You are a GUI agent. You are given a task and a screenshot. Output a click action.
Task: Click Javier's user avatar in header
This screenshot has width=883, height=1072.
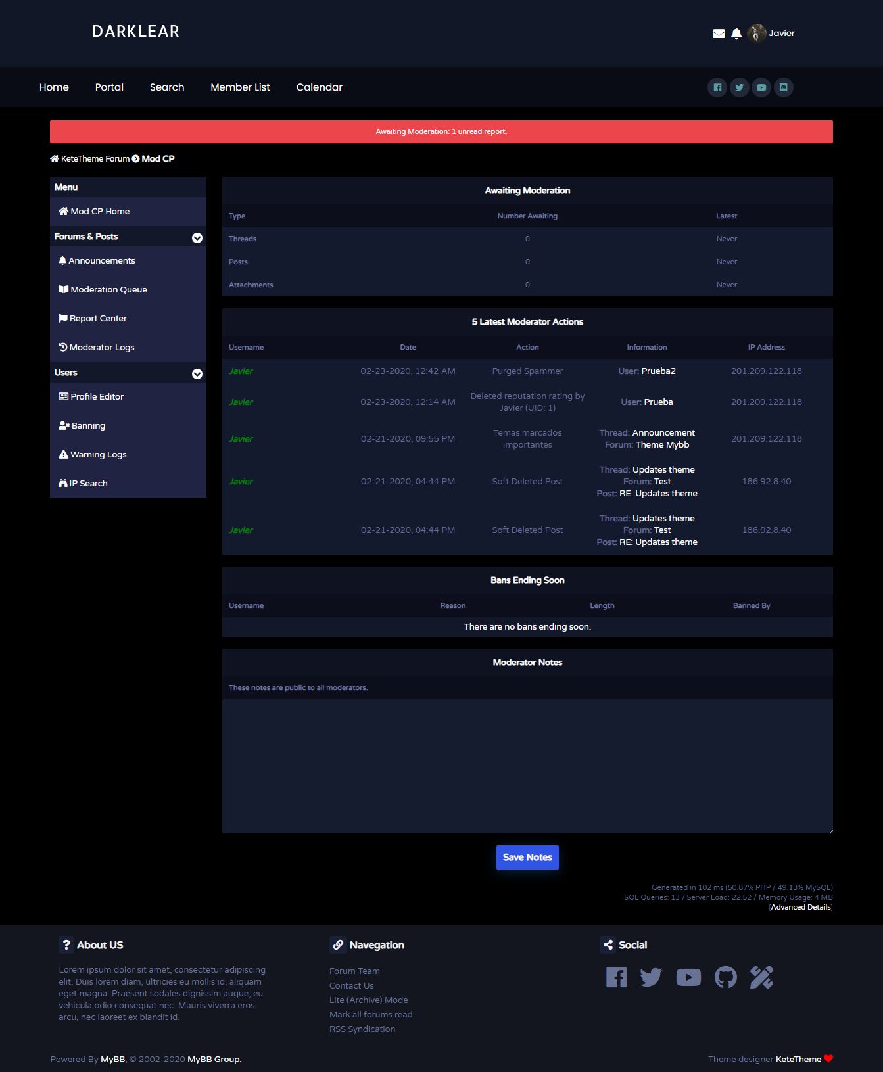tap(757, 33)
